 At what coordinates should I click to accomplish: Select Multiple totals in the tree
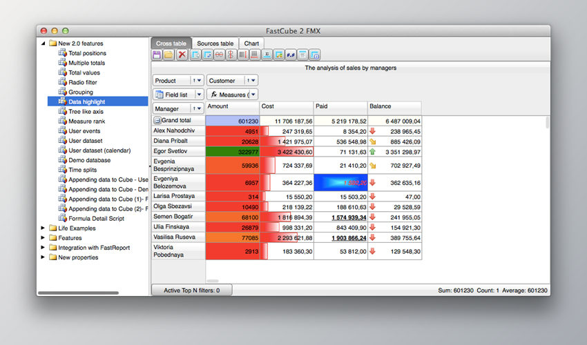click(86, 63)
